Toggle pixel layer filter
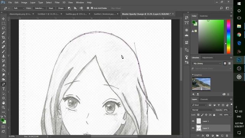This screenshot has width=245, height=138. click(x=210, y=105)
